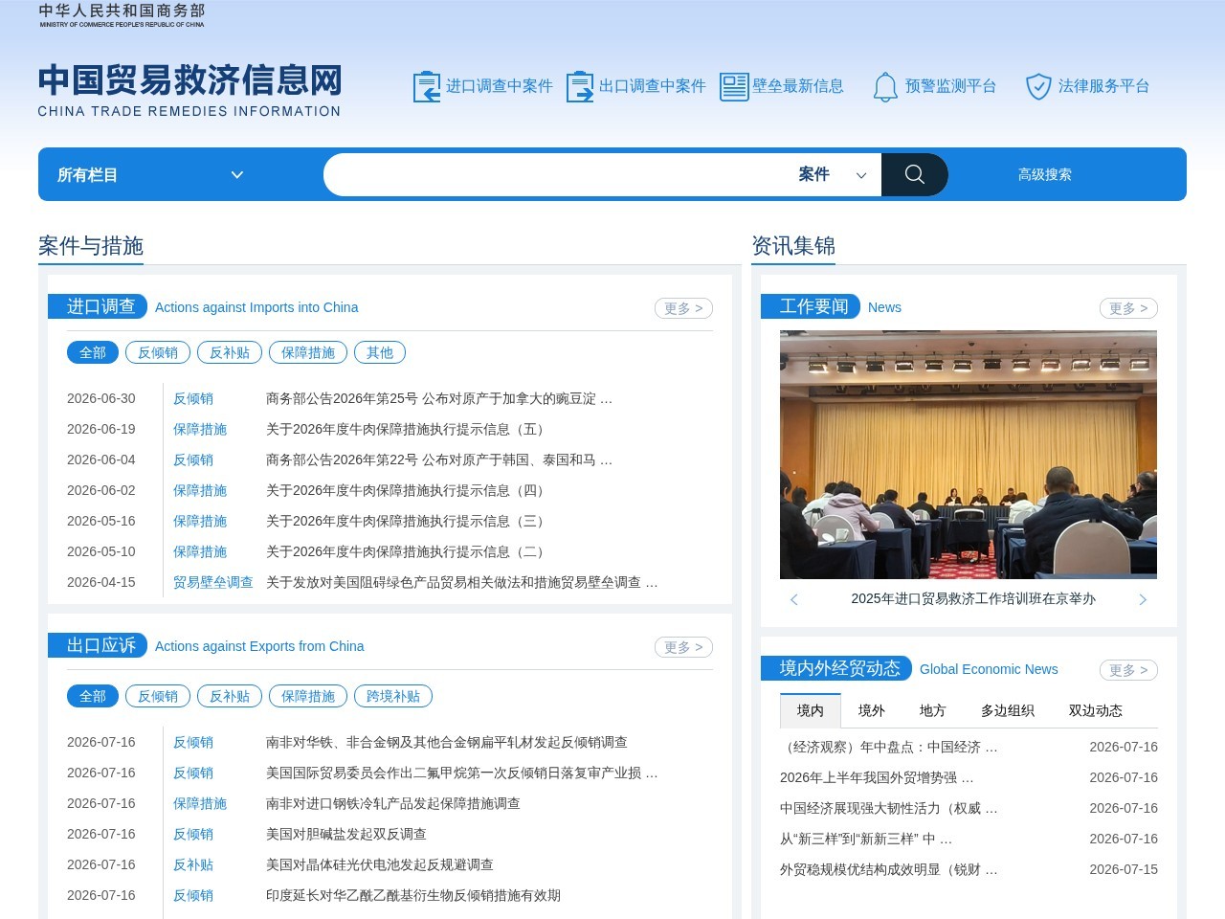Open 商务部公告2026年第22号 announcement

[439, 459]
